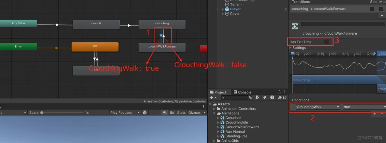Open Player prefab via right chevron

pos(286,9)
